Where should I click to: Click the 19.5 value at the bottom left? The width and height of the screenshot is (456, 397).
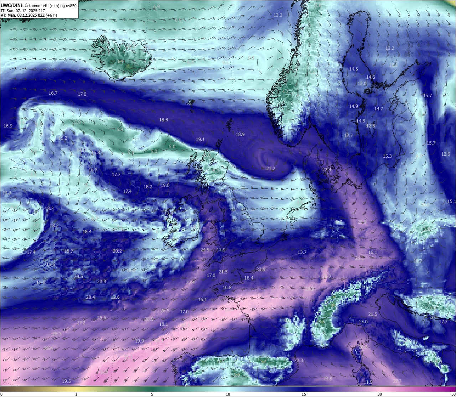[x=66, y=381]
